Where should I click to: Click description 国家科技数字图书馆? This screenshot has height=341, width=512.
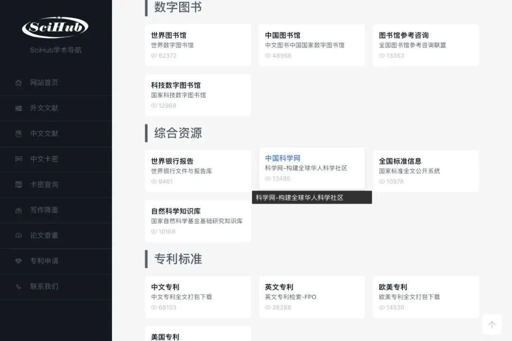(178, 95)
